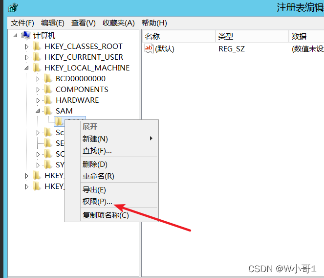Collapse the parent SAM key
The image size is (324, 278).
[38, 111]
